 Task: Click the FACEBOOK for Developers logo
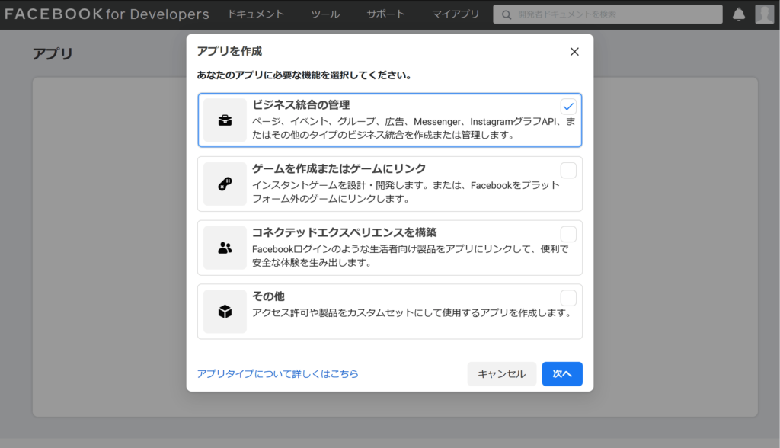107,14
